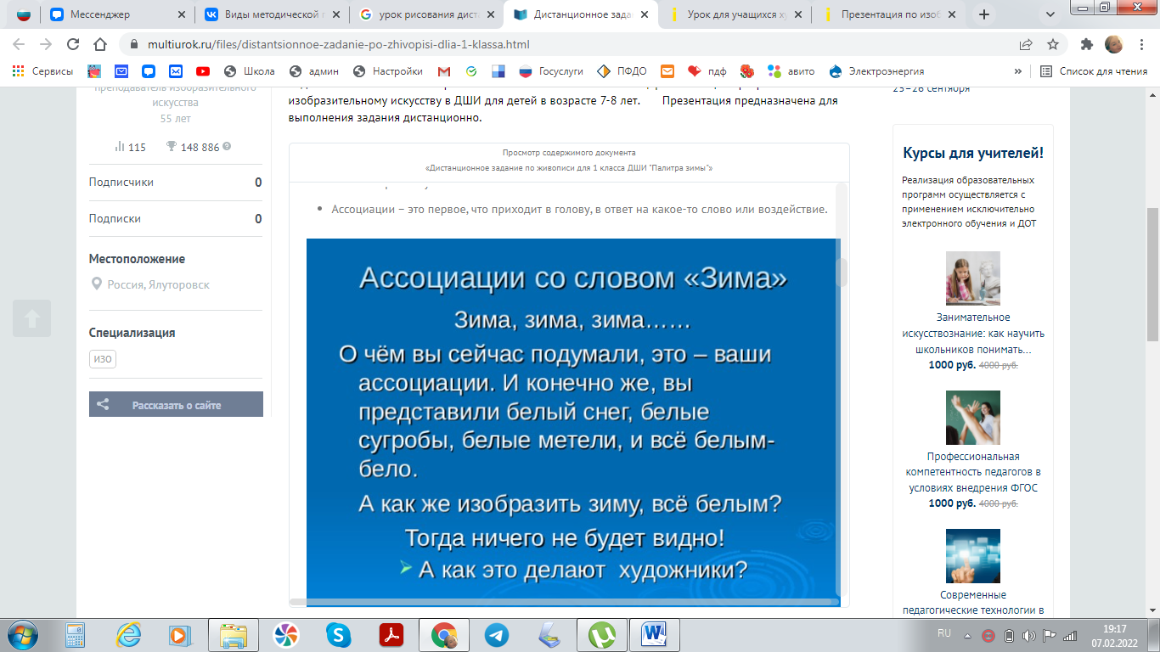Open the Подписчики row

(x=175, y=183)
